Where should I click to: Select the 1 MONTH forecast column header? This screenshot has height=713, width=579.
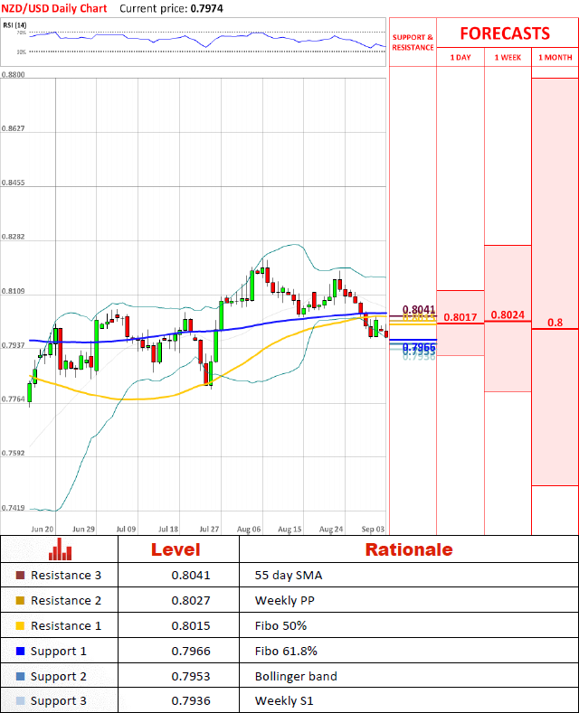(555, 58)
